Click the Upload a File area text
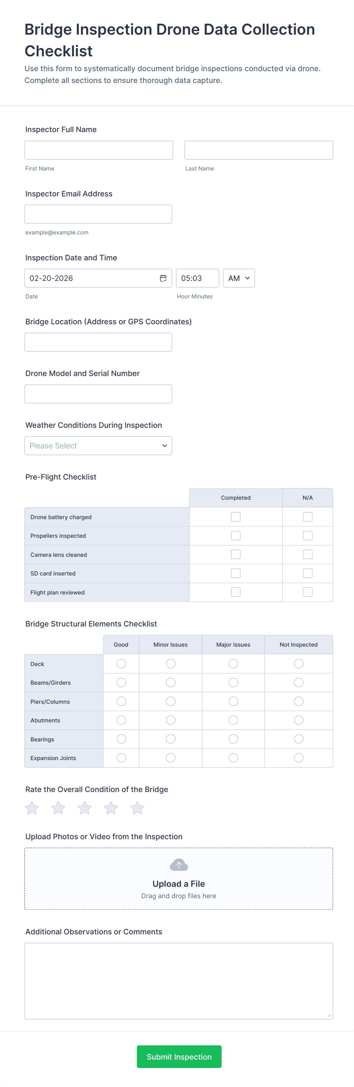This screenshot has width=354, height=1087. (x=179, y=884)
